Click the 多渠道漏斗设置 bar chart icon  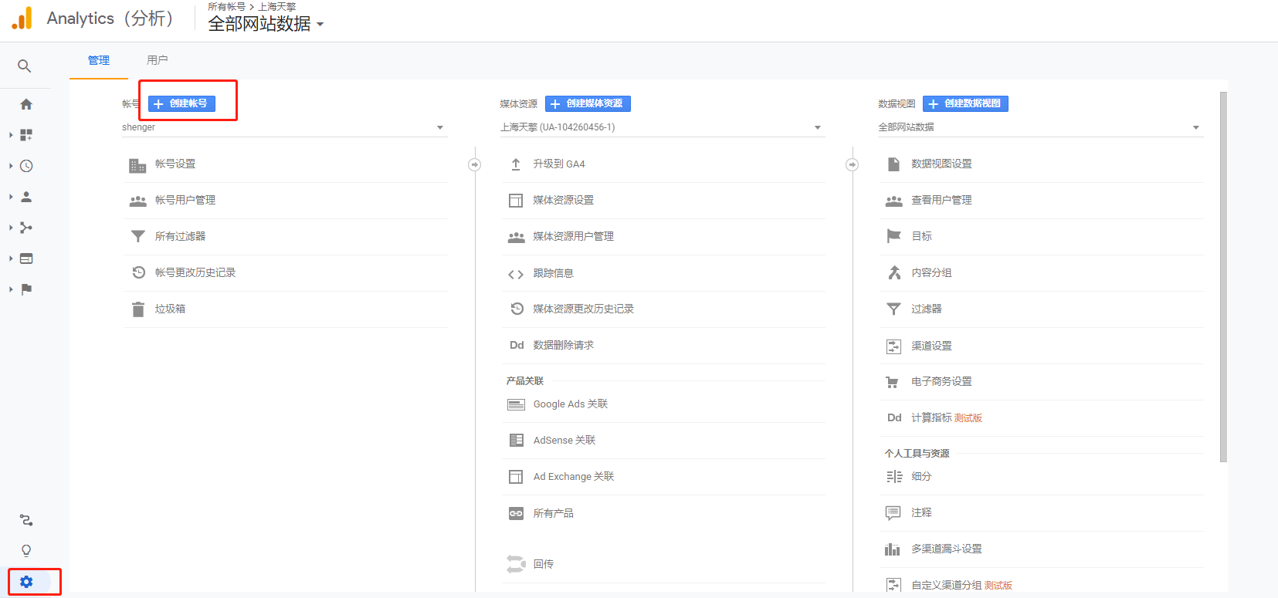[893, 549]
